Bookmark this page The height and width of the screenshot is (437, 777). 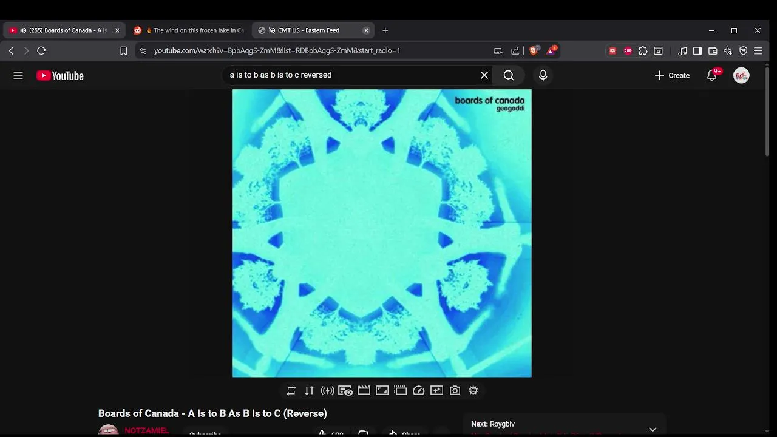tap(123, 51)
